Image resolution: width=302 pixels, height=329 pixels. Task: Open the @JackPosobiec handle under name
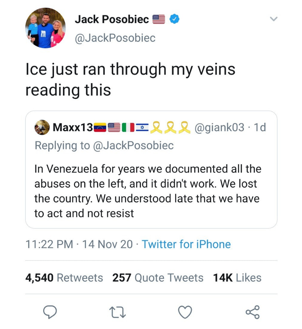(115, 37)
